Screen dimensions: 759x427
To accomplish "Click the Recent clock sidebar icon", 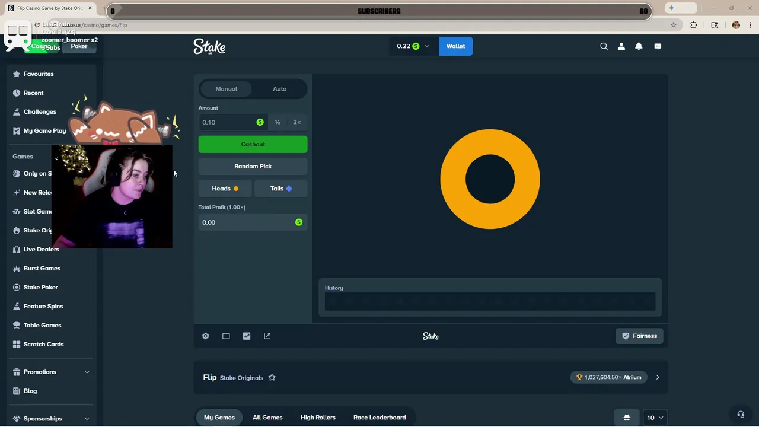I will click(x=17, y=93).
